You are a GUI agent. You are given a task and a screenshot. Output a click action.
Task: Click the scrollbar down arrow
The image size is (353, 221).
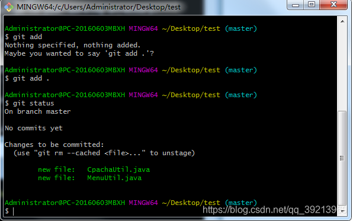342,212
